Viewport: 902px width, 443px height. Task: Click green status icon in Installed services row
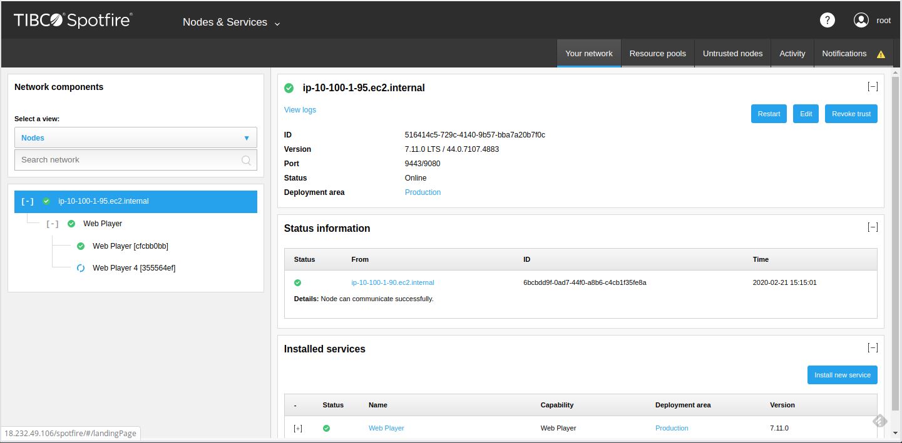tap(326, 429)
